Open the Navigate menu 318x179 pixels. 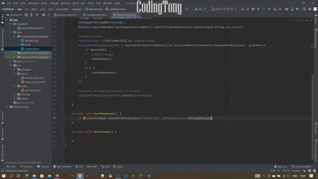(x=33, y=3)
